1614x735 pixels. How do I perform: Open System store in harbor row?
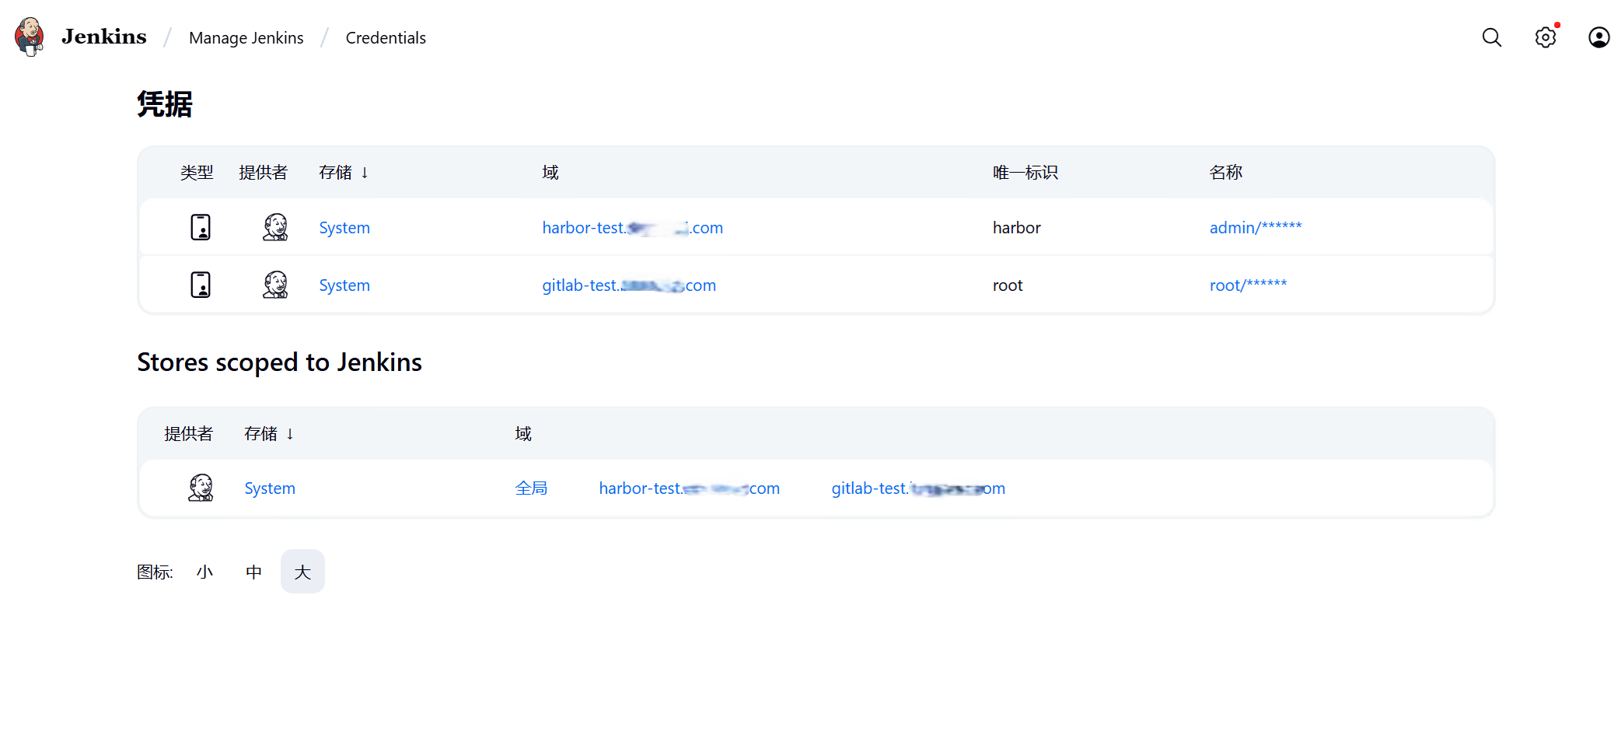[x=344, y=228]
